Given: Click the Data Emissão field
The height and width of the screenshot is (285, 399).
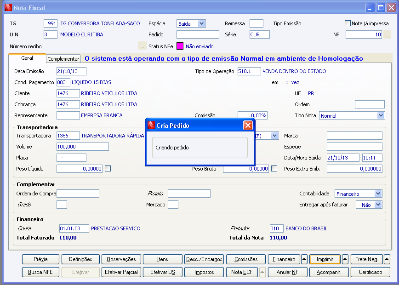Looking at the screenshot, I should click(71, 71).
